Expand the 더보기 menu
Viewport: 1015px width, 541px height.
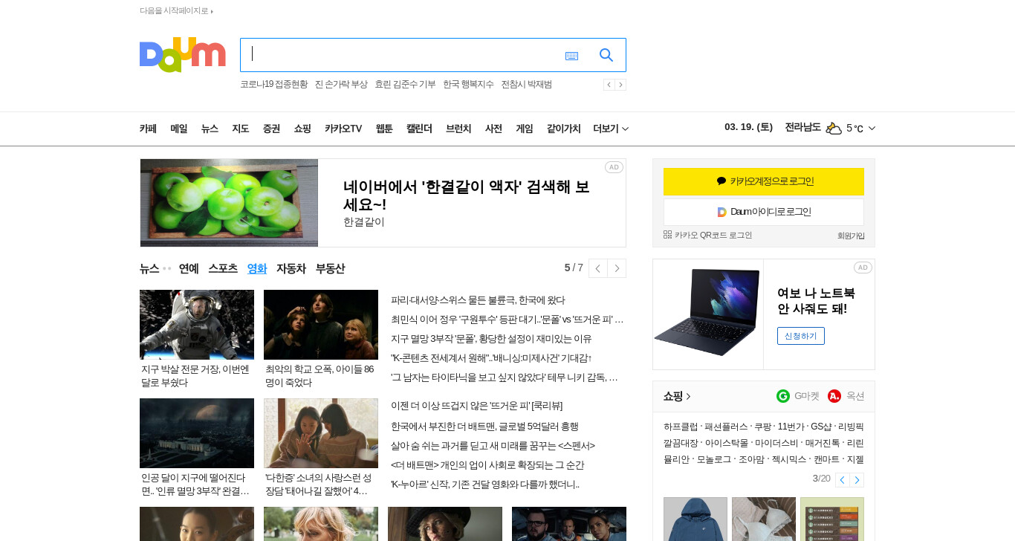coord(611,129)
